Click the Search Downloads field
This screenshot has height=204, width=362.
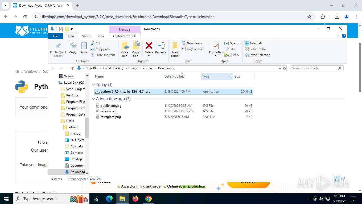[x=316, y=68]
